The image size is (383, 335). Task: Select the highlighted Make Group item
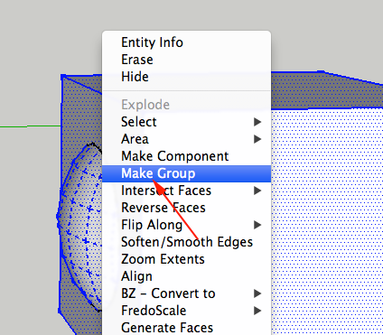186,173
